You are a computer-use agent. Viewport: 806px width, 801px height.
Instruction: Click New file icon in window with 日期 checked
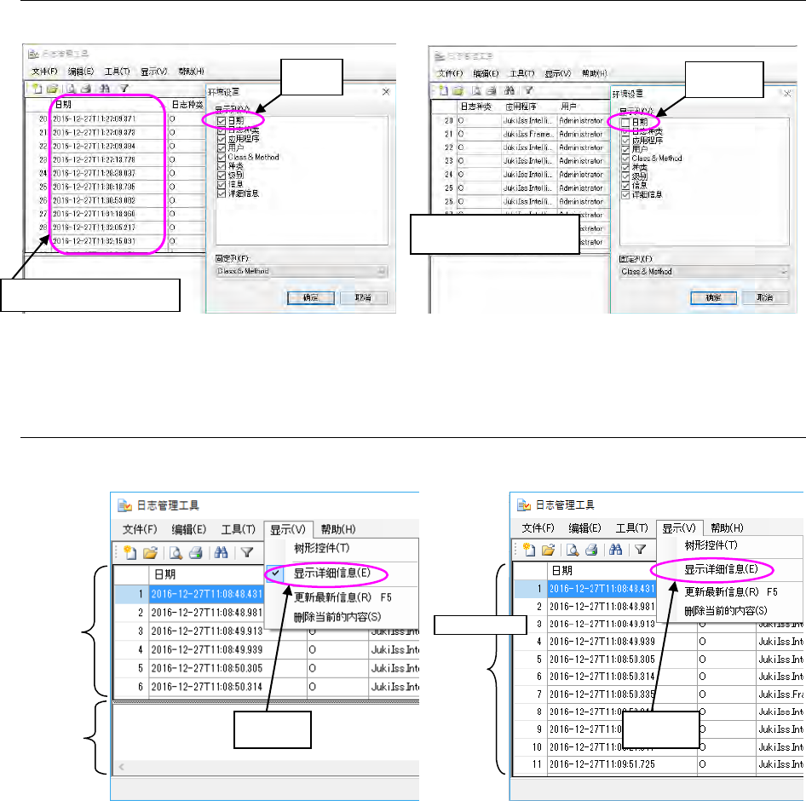[37, 89]
